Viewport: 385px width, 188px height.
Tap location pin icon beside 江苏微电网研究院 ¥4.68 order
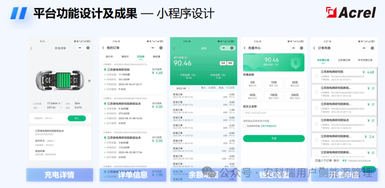[x=105, y=70]
